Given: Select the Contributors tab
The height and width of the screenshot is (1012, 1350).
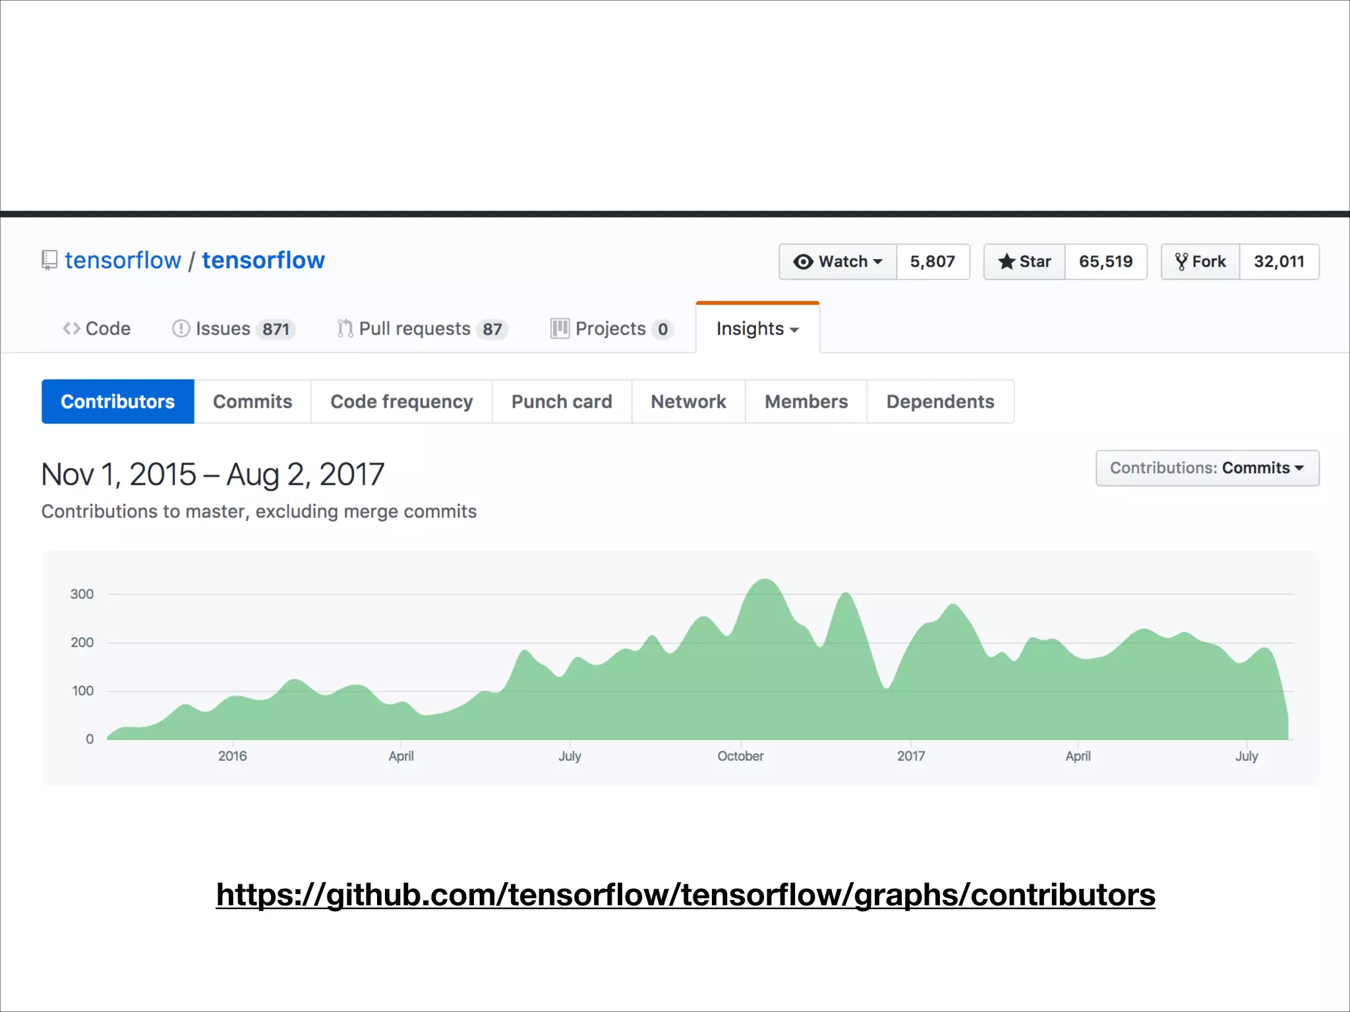Looking at the screenshot, I should [118, 401].
